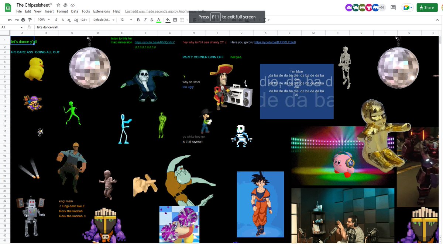Viewport: 443px width, 244px height.
Task: Toggle bold formatting
Action: click(138, 20)
